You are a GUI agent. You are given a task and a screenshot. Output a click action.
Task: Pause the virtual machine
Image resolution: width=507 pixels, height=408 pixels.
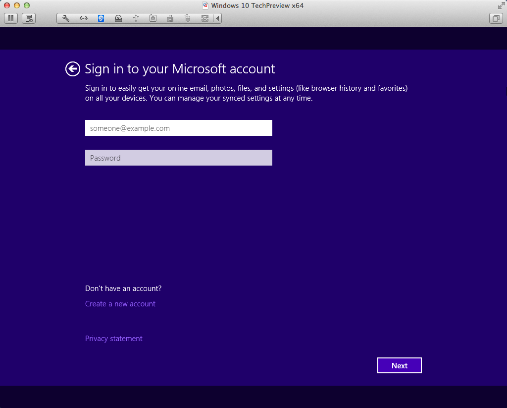11,18
